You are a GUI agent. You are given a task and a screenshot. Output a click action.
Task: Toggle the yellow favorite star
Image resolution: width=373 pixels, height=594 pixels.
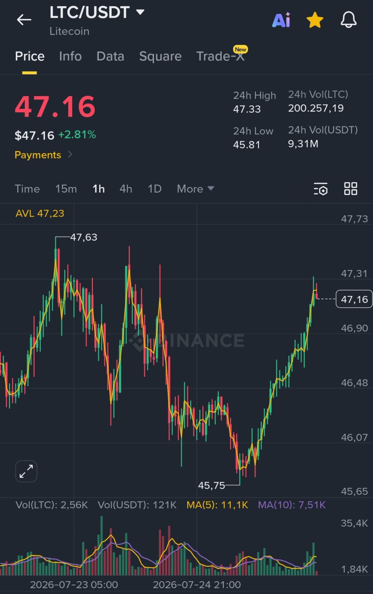(x=315, y=20)
